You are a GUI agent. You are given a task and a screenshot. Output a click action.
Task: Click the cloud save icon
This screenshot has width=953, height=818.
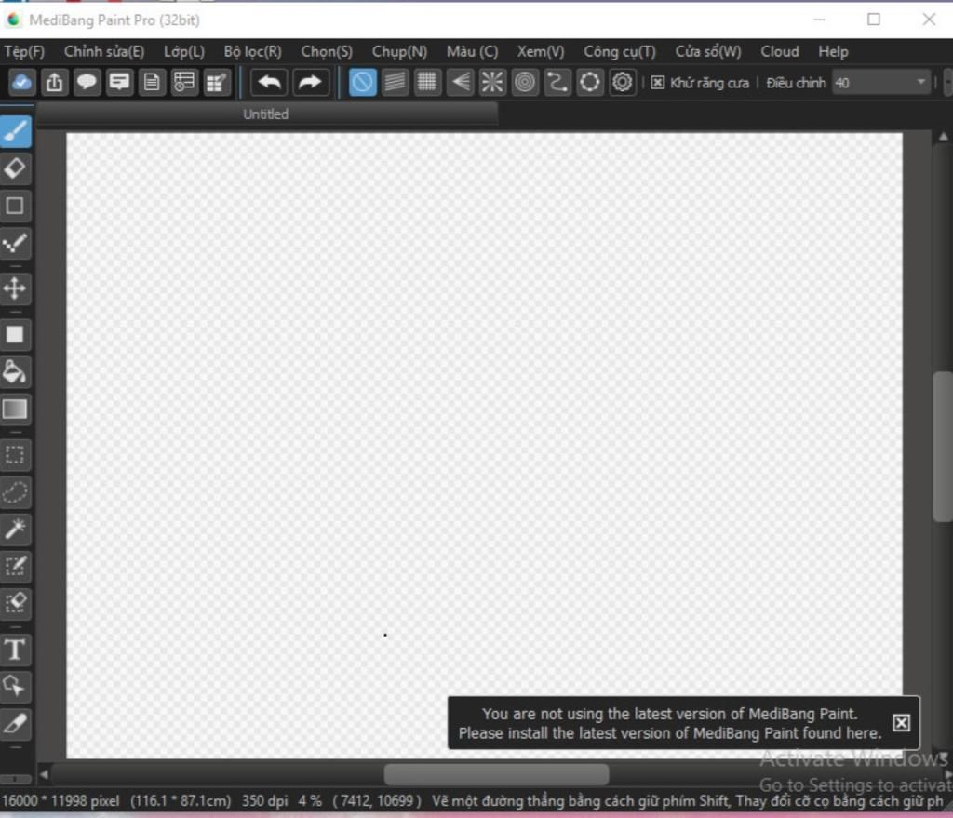tap(22, 82)
